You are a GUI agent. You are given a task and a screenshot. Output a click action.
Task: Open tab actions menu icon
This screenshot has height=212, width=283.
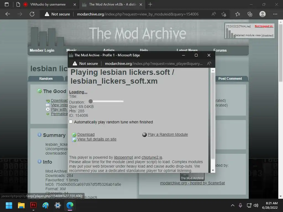[x=7, y=4]
